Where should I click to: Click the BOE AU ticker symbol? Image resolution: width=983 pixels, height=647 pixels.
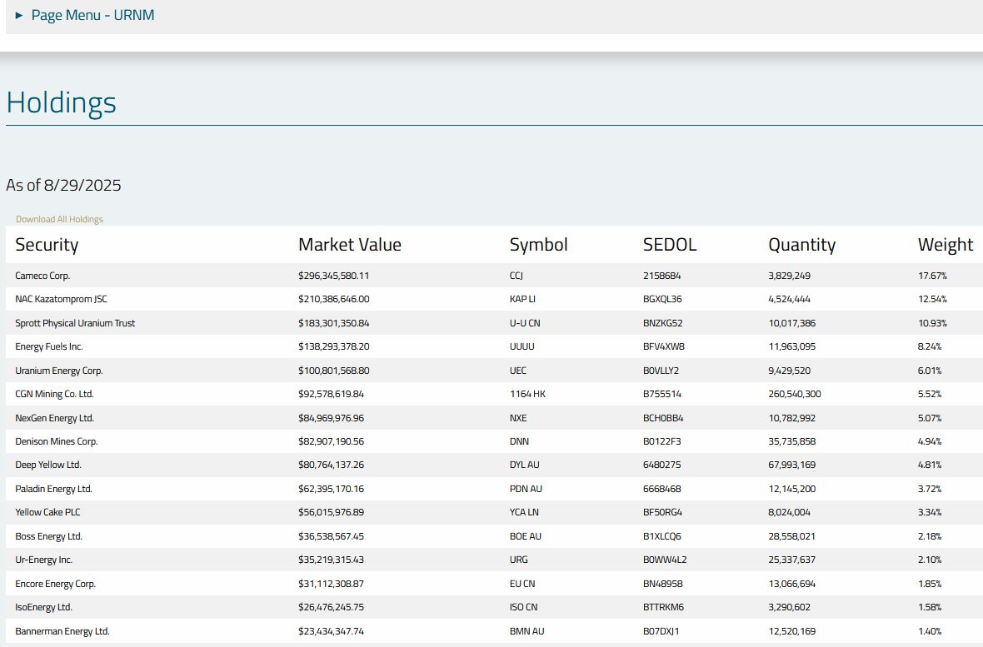526,536
